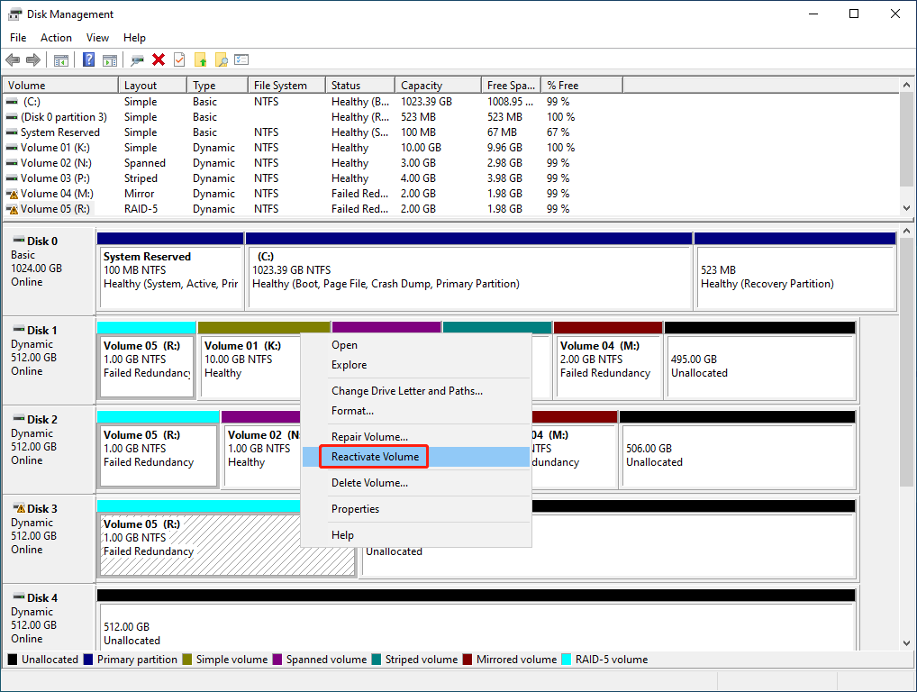Screen dimensions: 917x692
Task: Select the (C:) partition on Disk 0
Action: (x=469, y=271)
